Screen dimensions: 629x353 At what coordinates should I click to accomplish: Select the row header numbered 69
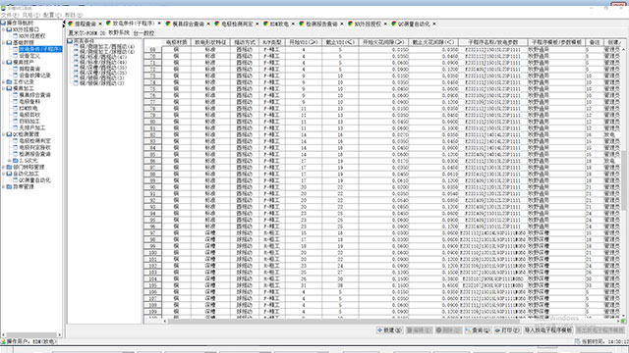tap(153, 50)
